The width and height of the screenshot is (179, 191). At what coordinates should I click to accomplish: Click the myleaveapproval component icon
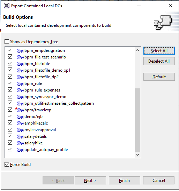[20, 130]
